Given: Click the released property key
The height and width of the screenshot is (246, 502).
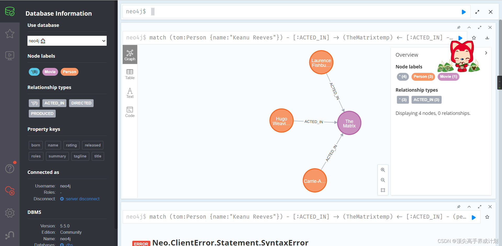Looking at the screenshot, I should click(x=93, y=145).
